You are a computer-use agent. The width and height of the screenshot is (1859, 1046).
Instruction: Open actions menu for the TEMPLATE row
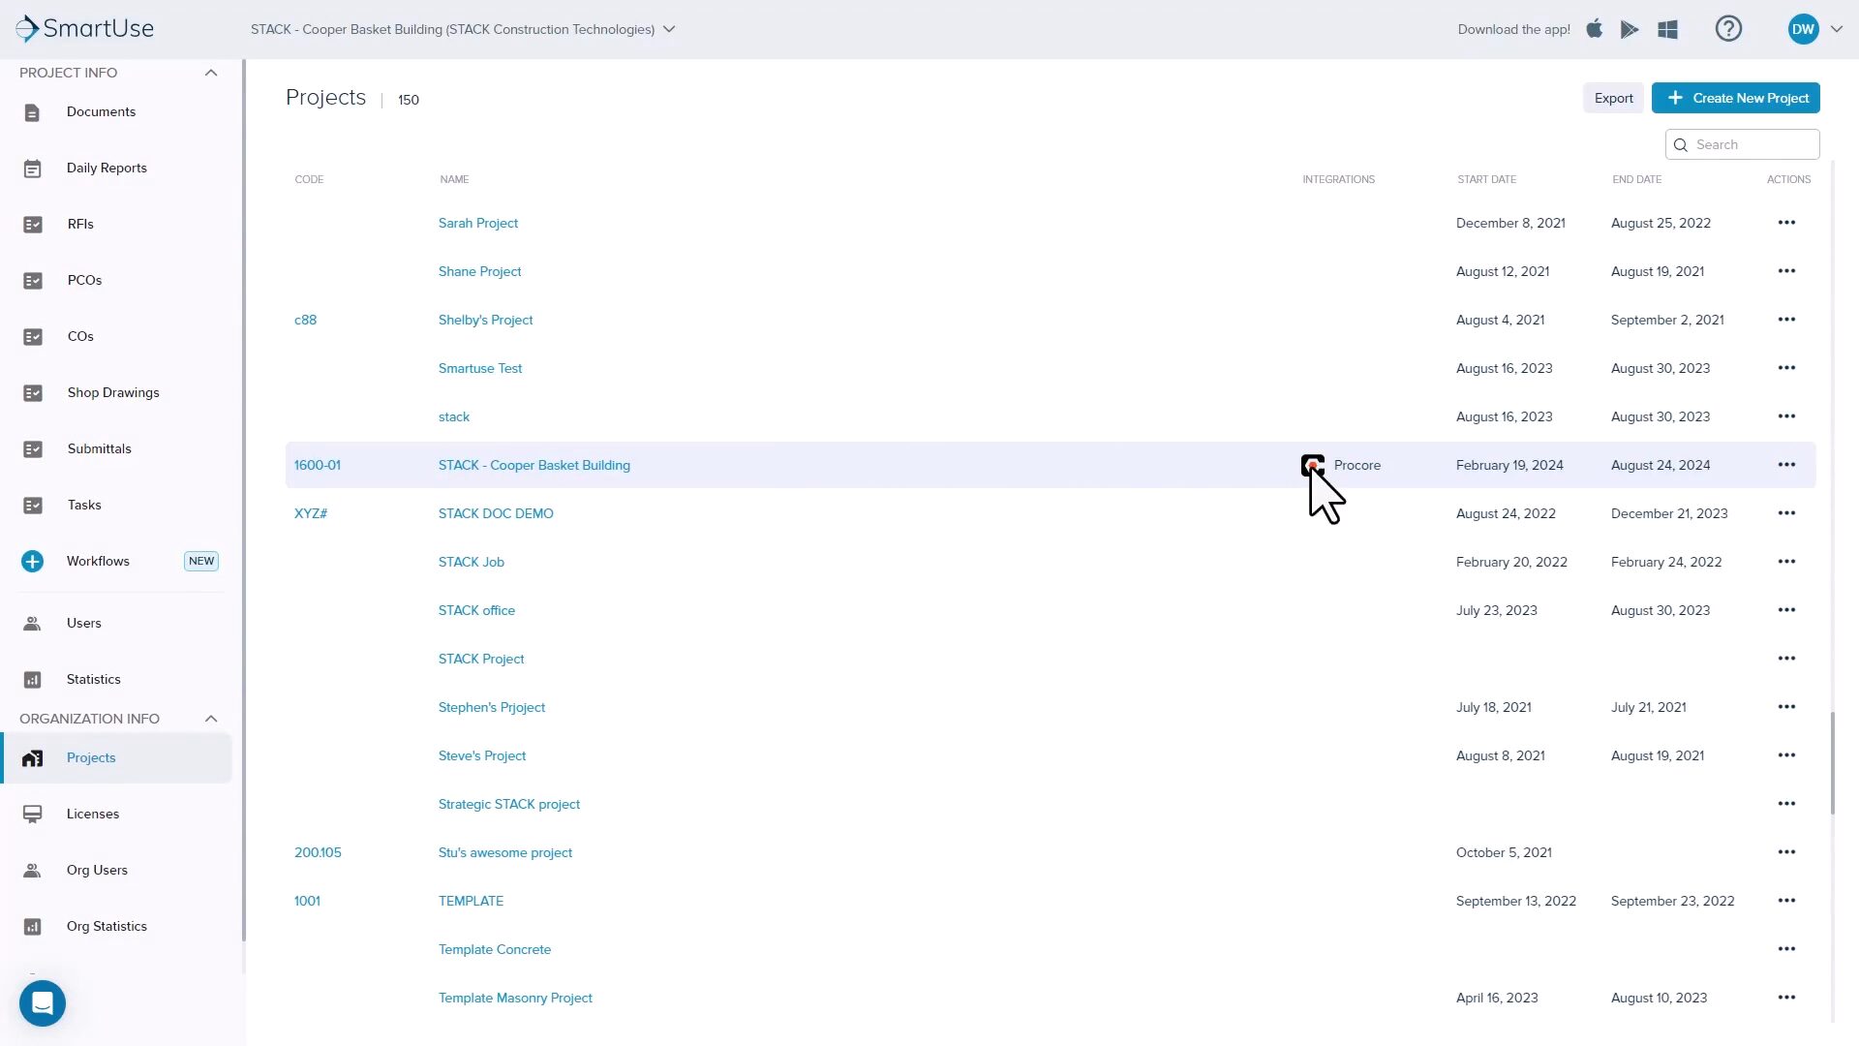tap(1786, 901)
